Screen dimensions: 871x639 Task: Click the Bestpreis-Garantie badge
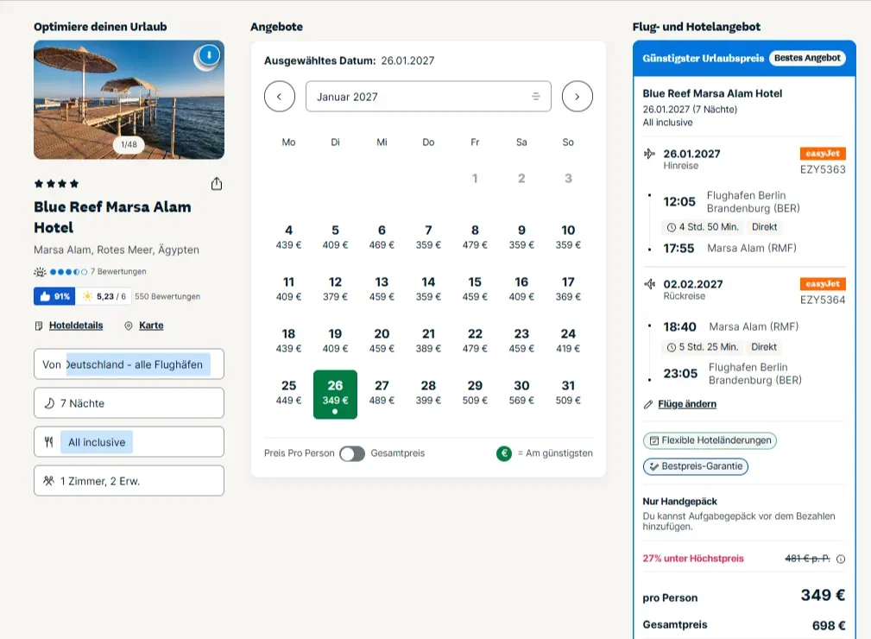click(696, 466)
